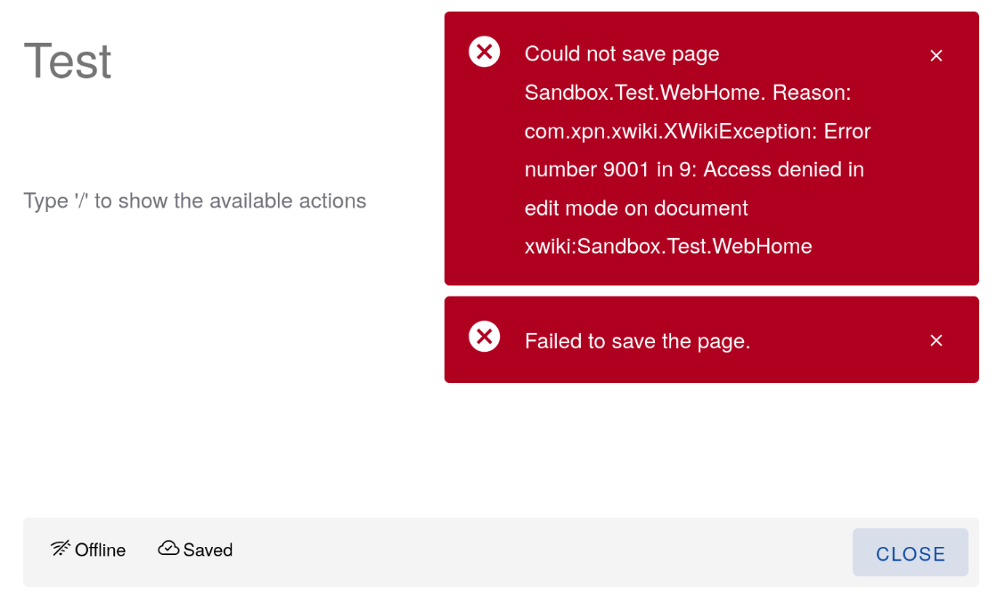Click the "edit mode on document" line
This screenshot has width=997, height=604.
pos(636,208)
